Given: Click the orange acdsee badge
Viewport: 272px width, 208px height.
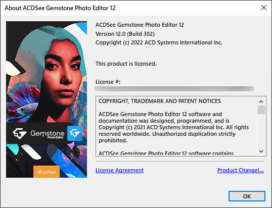Looking at the screenshot, I should tap(47, 172).
